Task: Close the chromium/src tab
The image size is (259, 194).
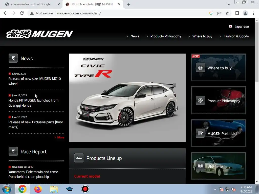Action: (59, 4)
